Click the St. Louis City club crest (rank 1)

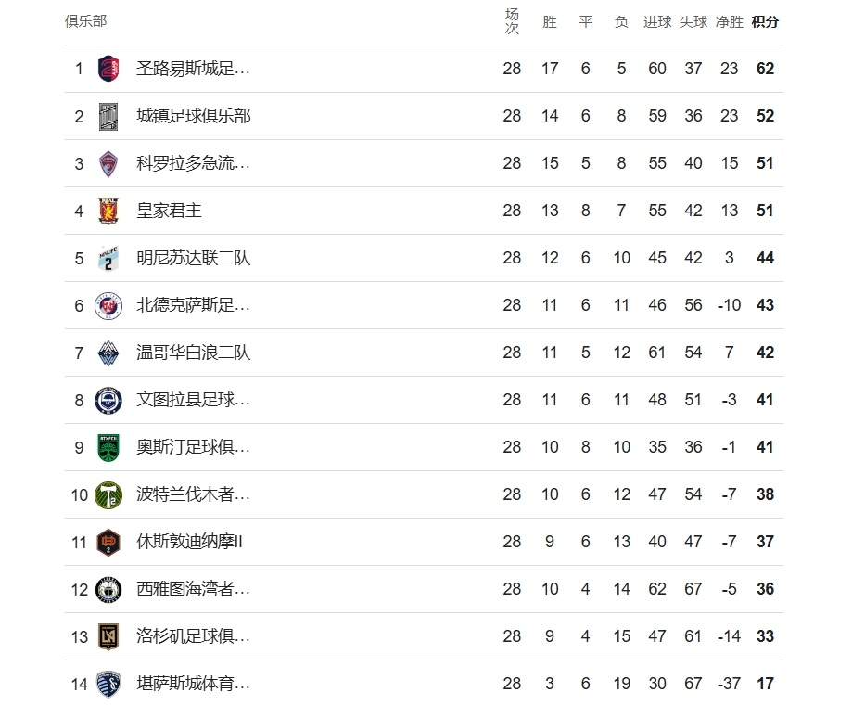(108, 69)
